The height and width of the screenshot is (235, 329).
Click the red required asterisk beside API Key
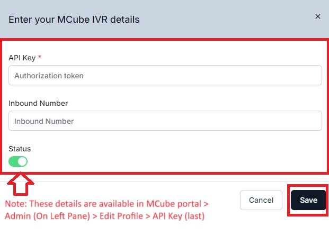click(x=40, y=57)
